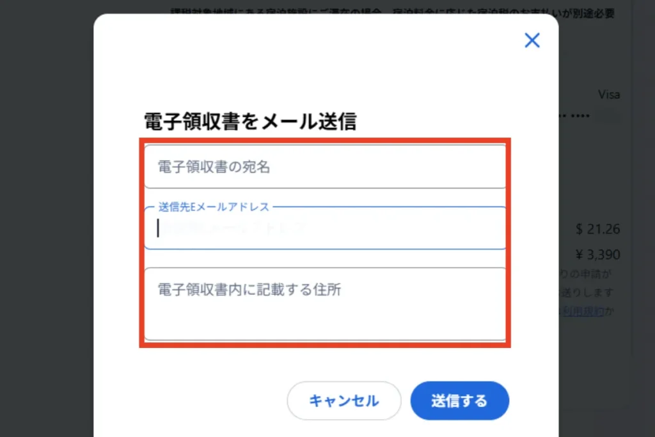Click the ¥ 3,390 price in the background

pos(599,254)
